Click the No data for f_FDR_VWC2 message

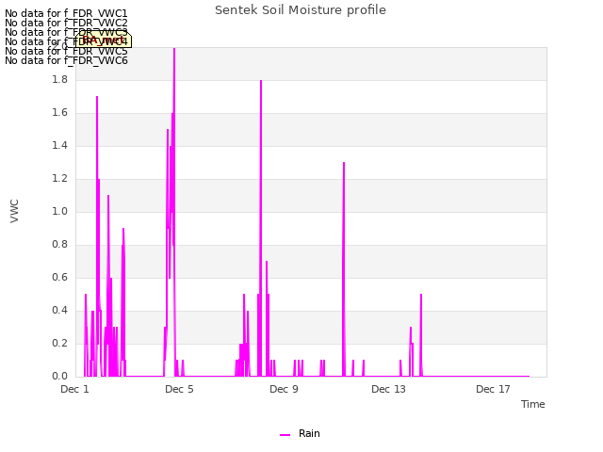pos(66,23)
